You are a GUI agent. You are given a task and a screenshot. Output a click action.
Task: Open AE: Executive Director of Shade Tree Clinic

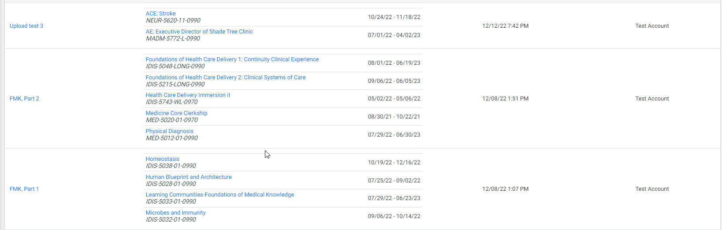[199, 32]
